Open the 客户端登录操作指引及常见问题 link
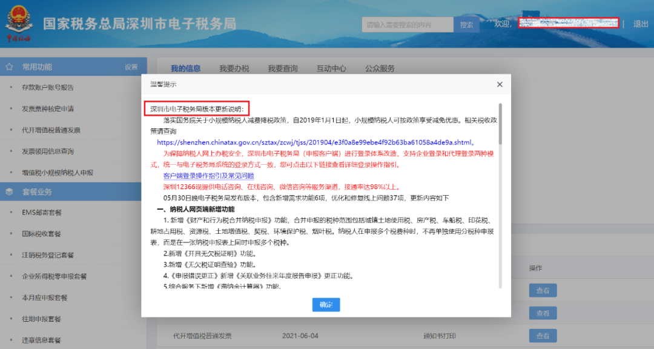The height and width of the screenshot is (349, 654). click(208, 176)
